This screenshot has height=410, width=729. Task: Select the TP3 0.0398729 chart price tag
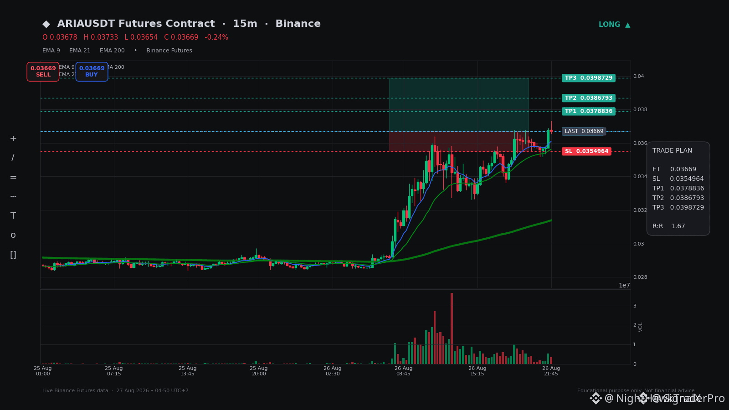point(589,78)
